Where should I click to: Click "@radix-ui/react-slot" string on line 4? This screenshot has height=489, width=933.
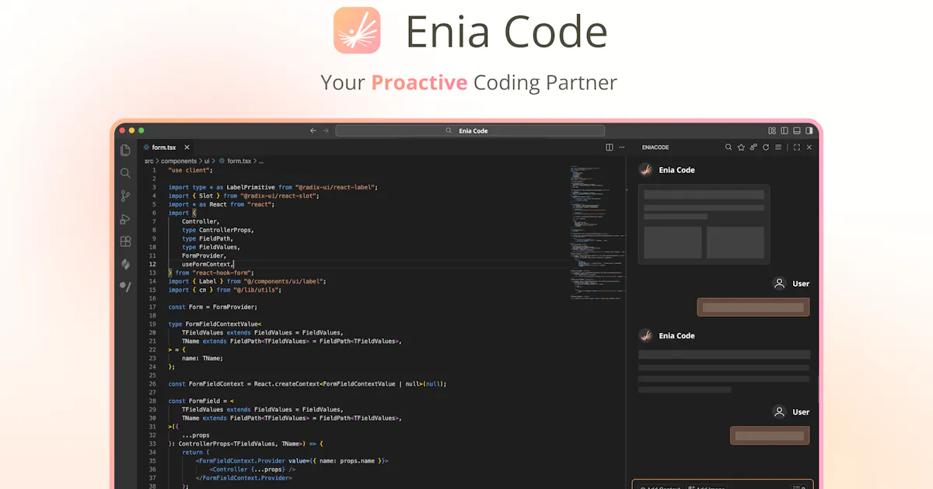coord(279,196)
